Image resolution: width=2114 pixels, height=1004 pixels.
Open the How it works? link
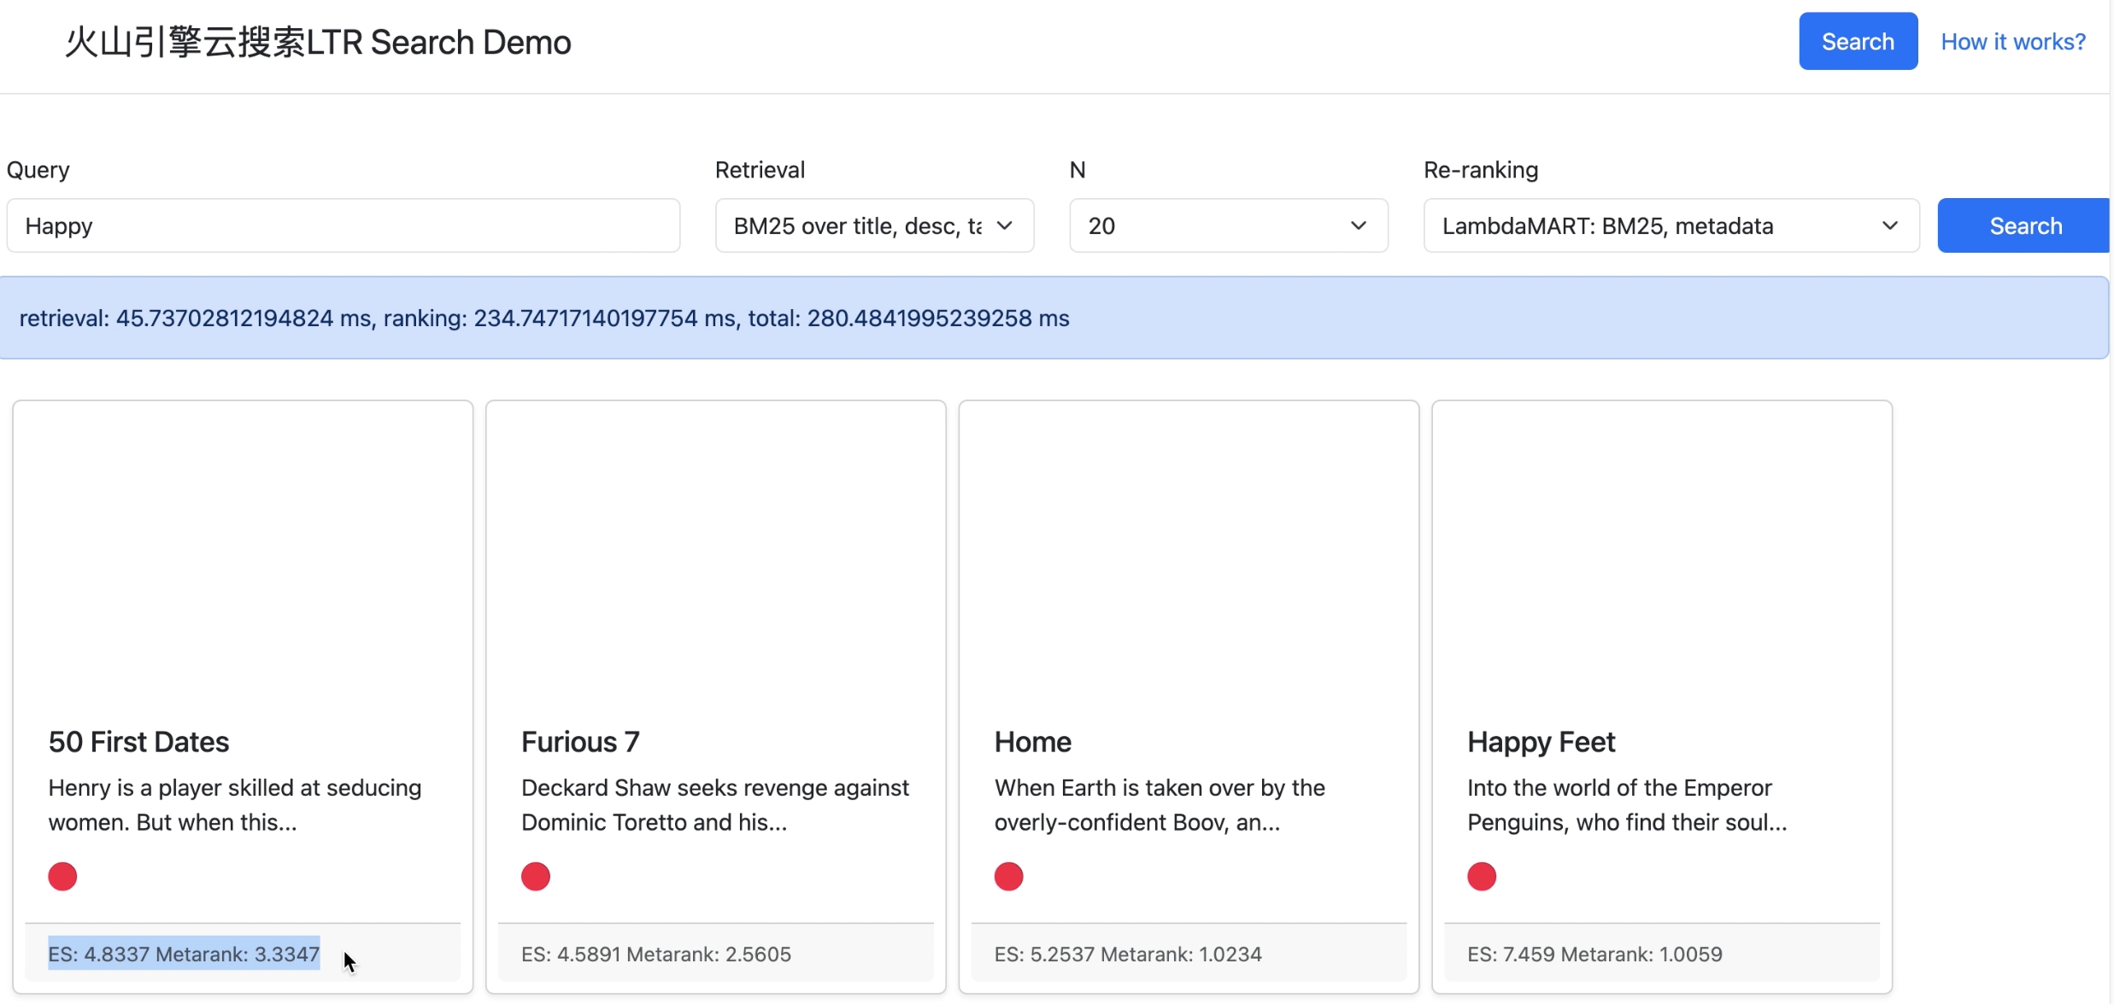pos(2012,41)
